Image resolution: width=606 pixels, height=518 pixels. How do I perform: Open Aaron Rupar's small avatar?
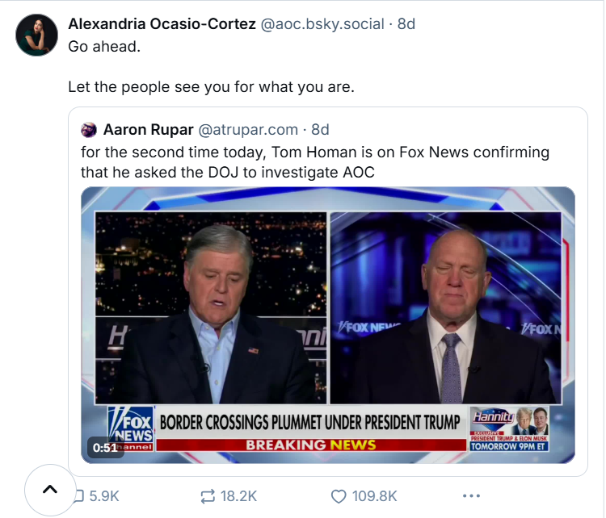tap(89, 130)
